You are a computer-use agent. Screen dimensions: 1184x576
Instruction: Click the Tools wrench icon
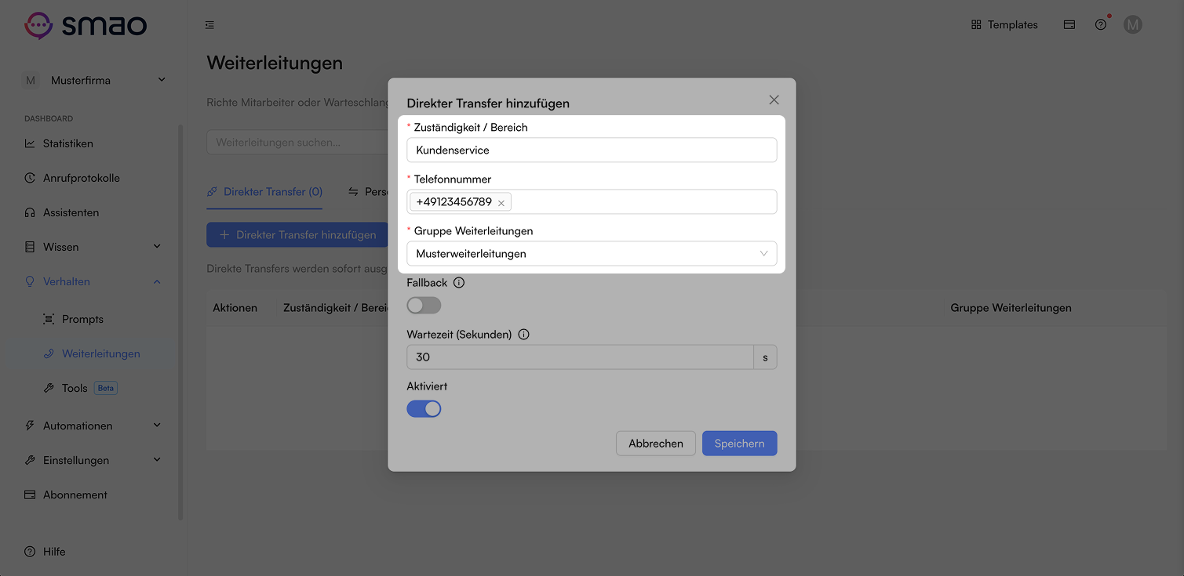point(49,388)
